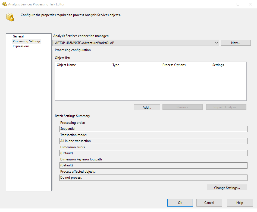
Task: Open the General page
Action: [x=18, y=36]
